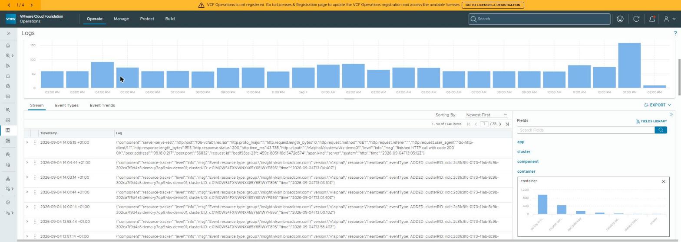Open the notifications bell in the header

(652, 19)
